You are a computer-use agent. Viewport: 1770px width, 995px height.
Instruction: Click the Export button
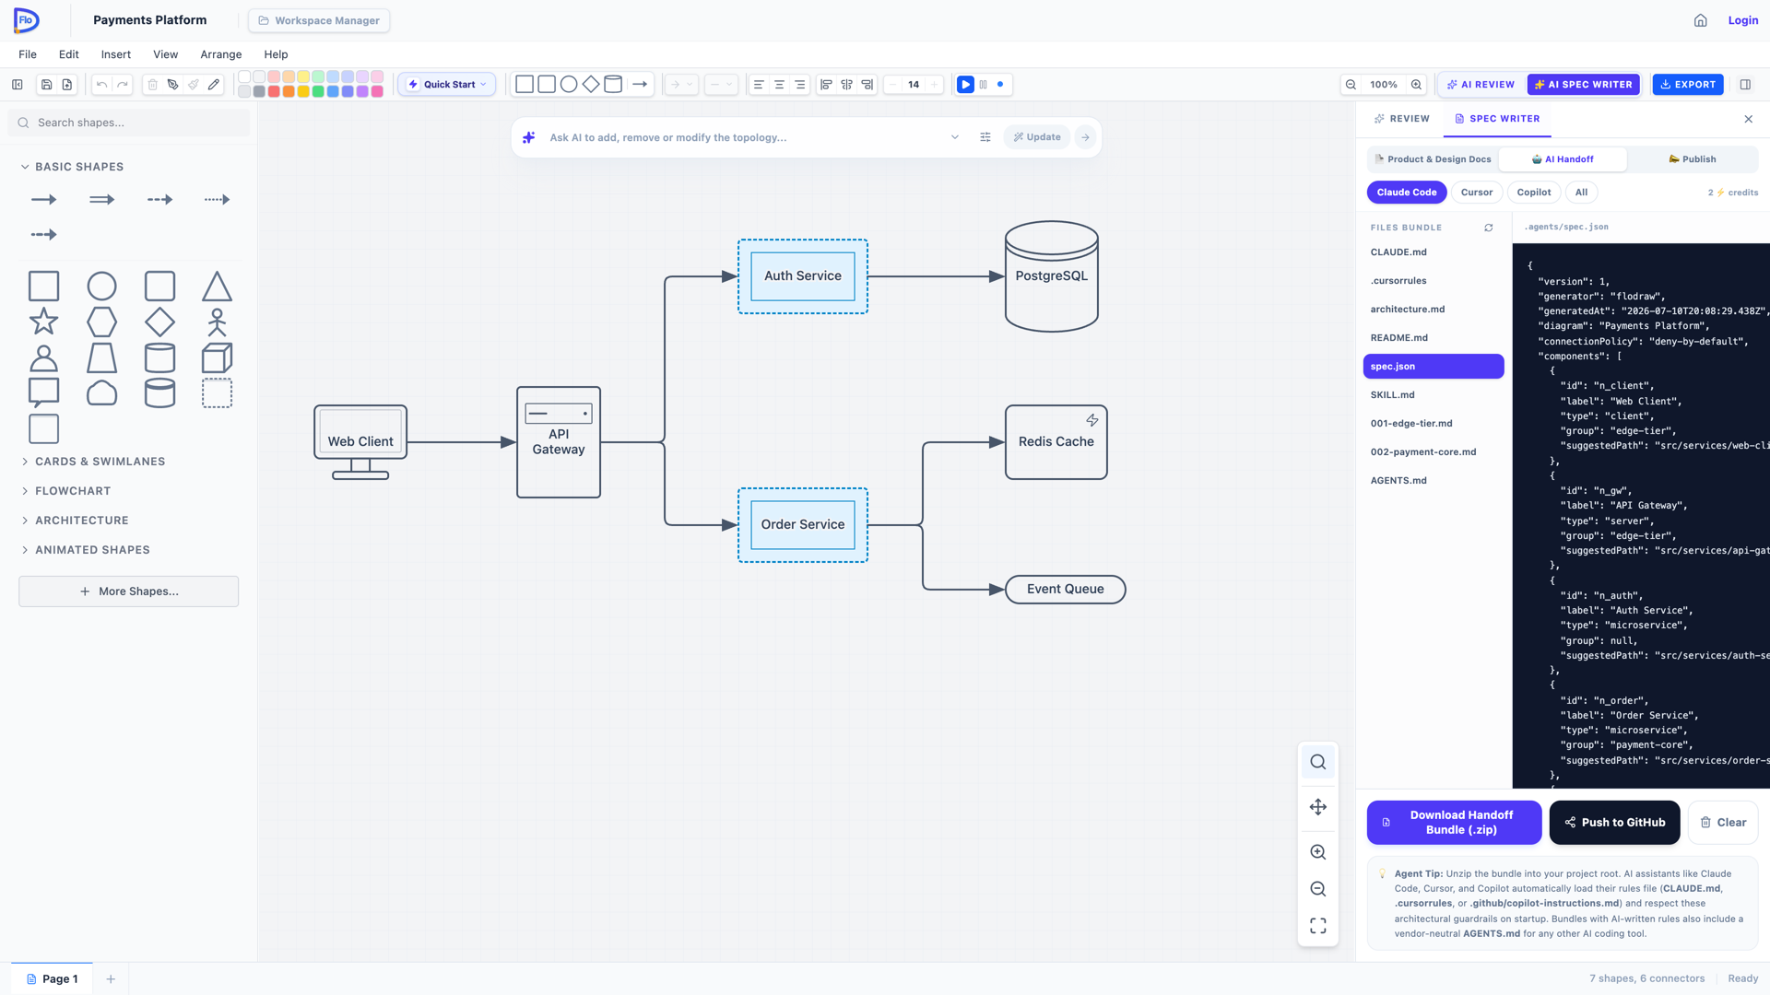pos(1688,85)
